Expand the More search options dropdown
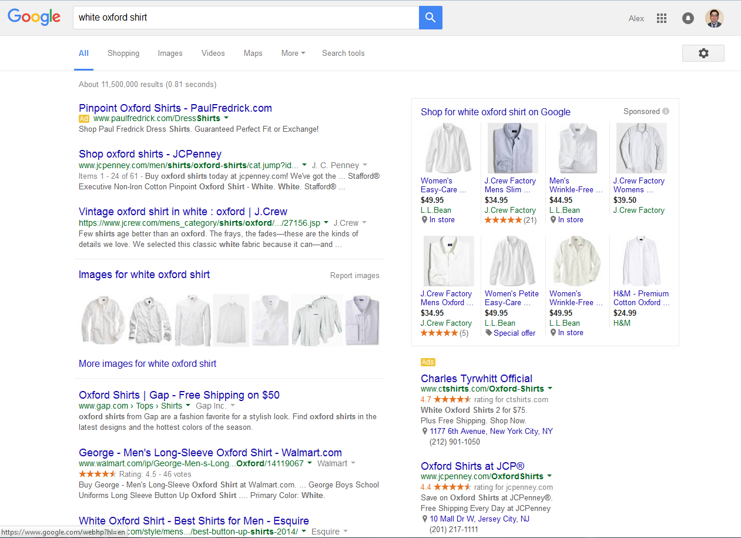Image resolution: width=741 pixels, height=538 pixels. click(293, 53)
